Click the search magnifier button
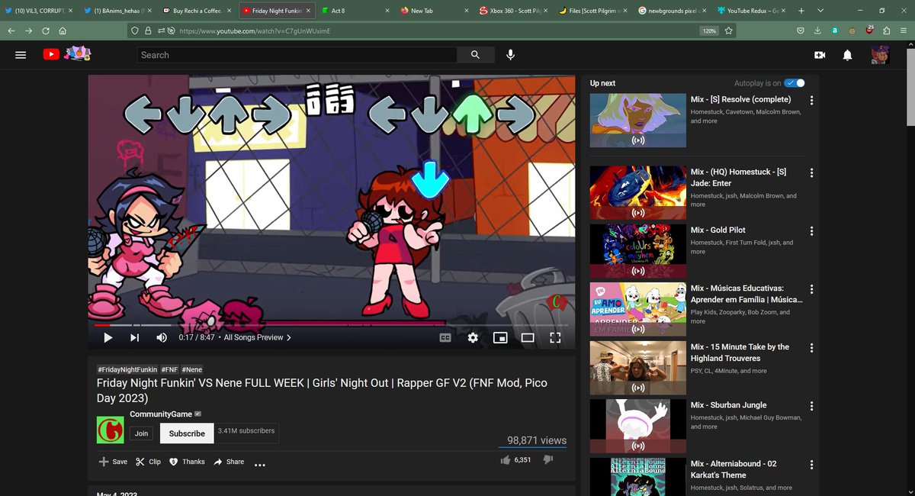The image size is (915, 496). [x=476, y=55]
